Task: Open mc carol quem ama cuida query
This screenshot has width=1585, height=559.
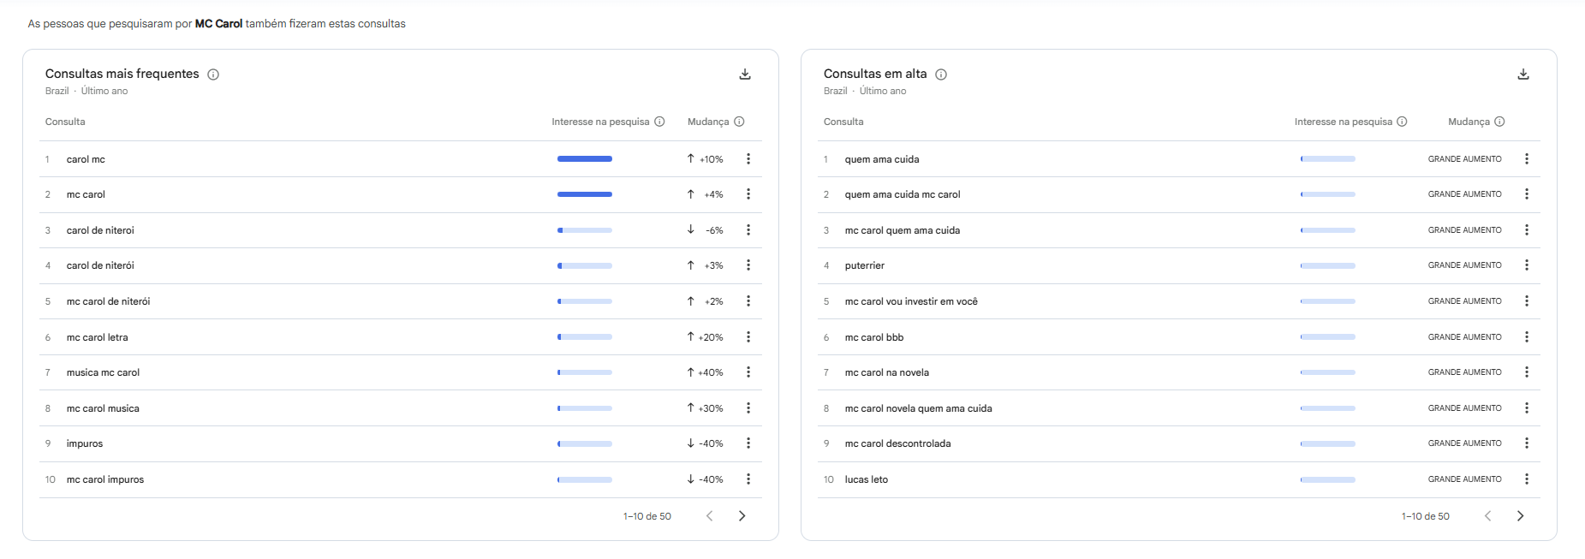Action: click(x=903, y=230)
